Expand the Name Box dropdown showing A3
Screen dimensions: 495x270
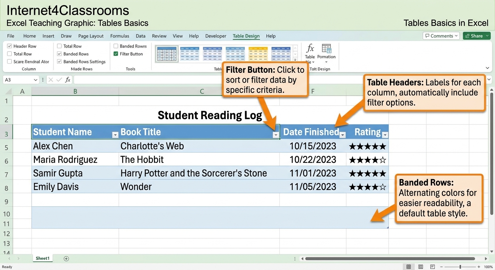pyautogui.click(x=36, y=80)
